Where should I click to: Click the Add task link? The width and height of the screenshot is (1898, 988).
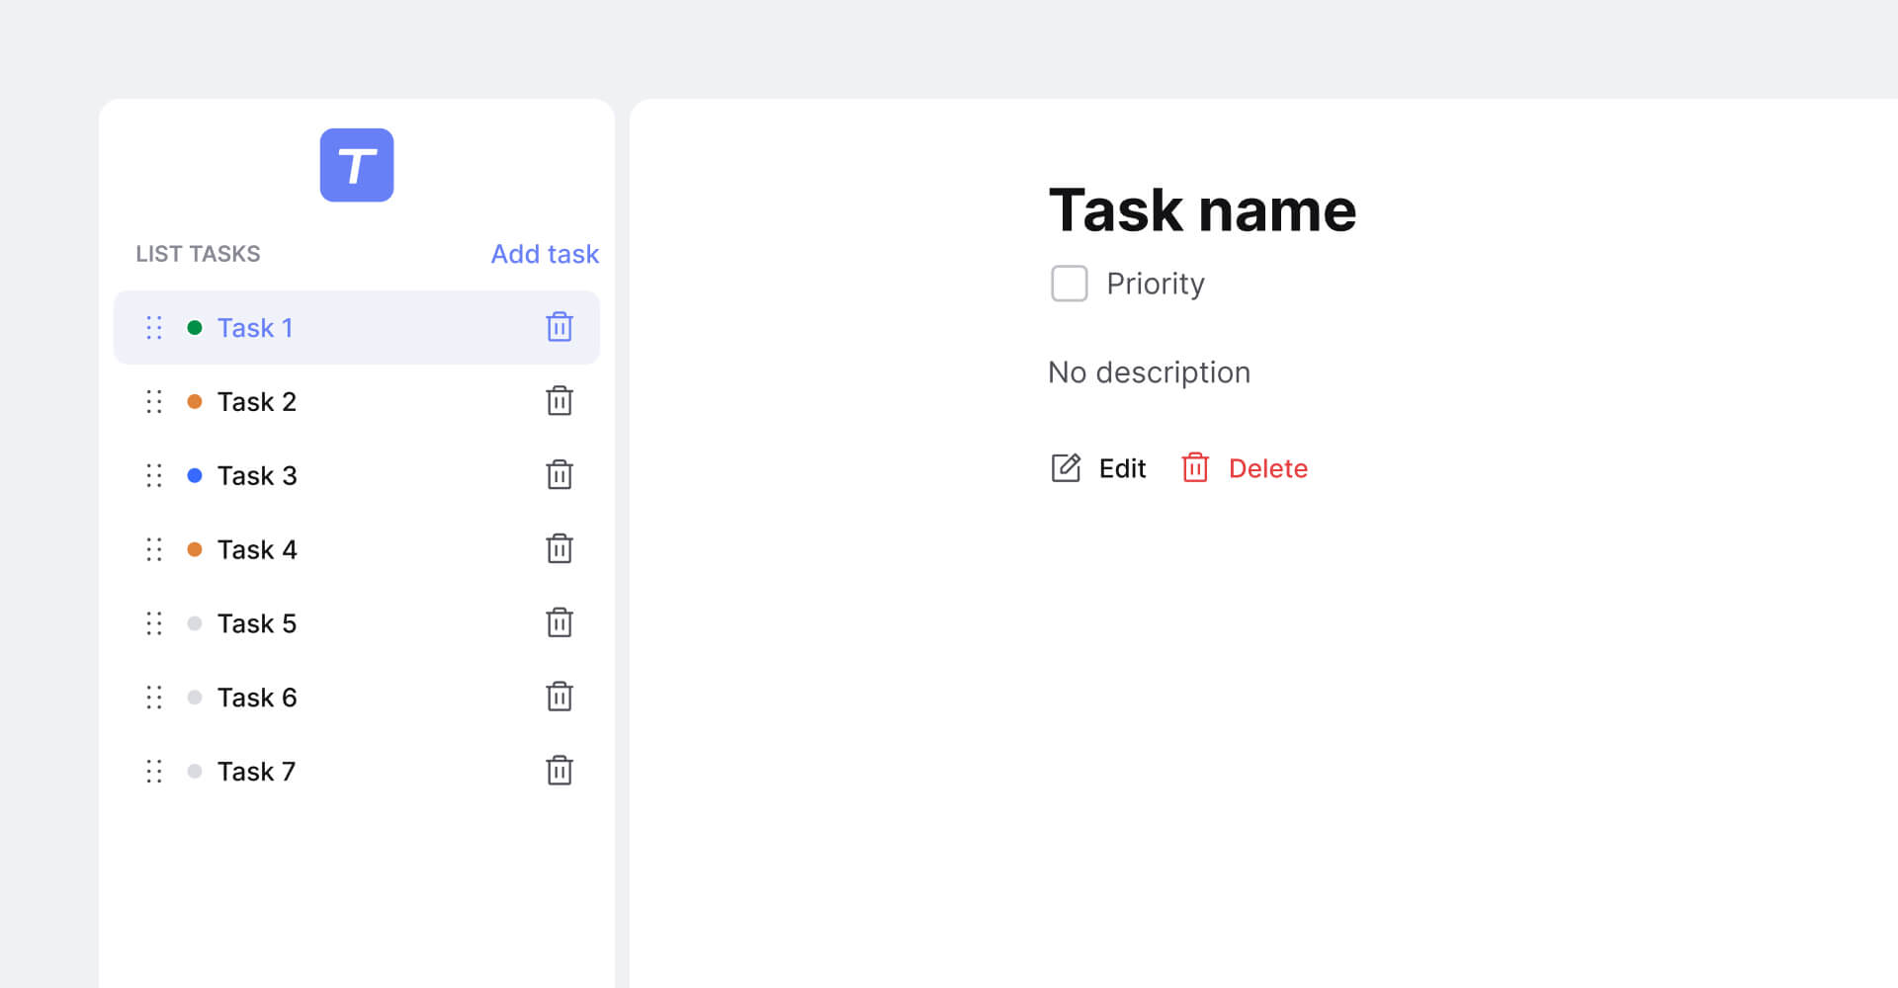point(544,254)
